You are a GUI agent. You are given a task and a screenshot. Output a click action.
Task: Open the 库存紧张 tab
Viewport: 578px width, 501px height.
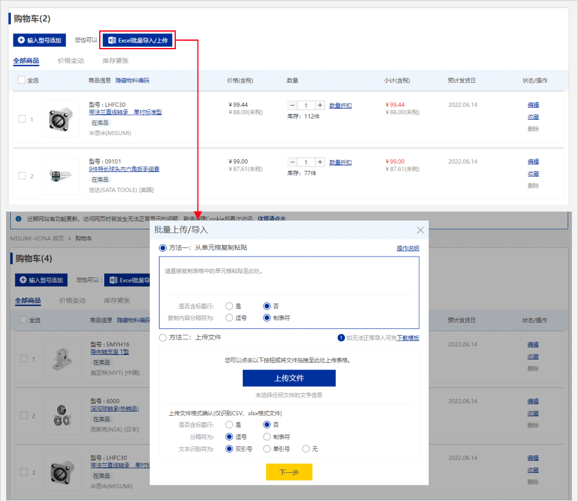tap(116, 61)
